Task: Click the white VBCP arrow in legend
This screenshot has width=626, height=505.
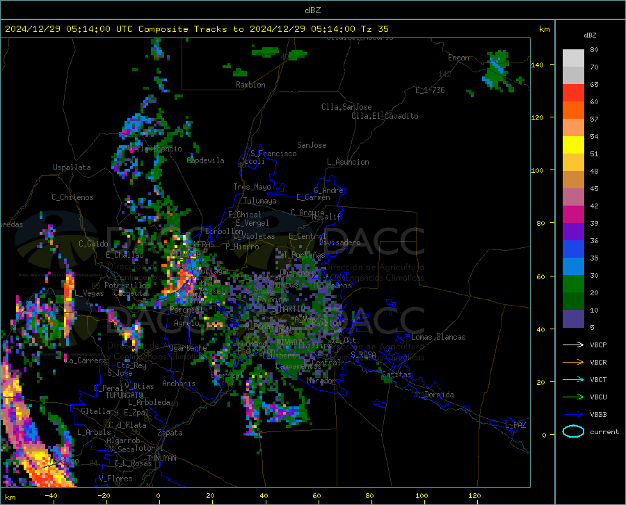Action: pyautogui.click(x=573, y=345)
